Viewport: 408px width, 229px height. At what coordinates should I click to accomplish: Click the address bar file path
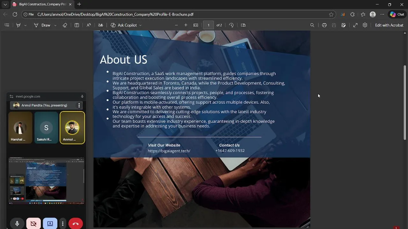click(115, 14)
